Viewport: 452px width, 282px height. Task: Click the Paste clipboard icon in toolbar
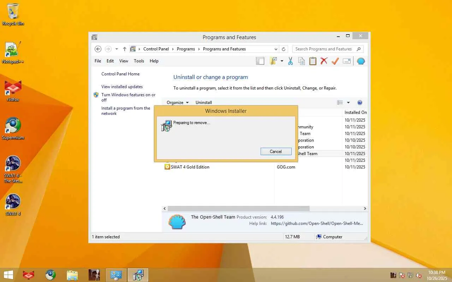(x=313, y=61)
